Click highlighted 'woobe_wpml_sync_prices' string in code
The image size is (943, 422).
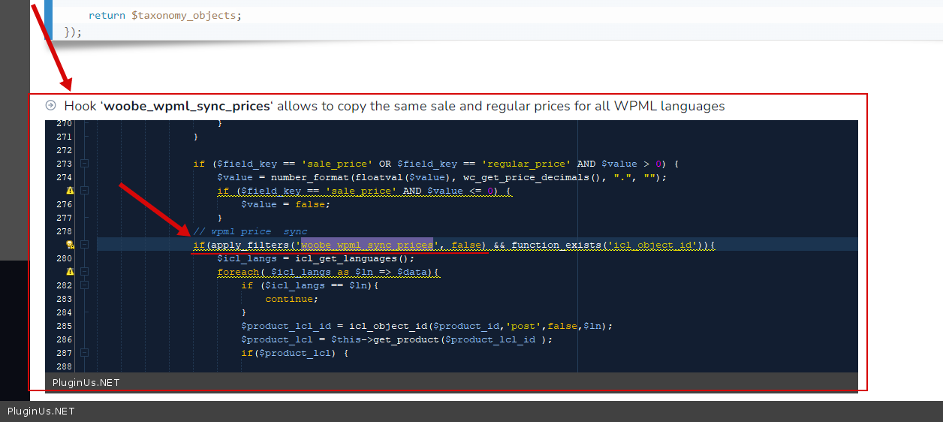click(x=367, y=245)
